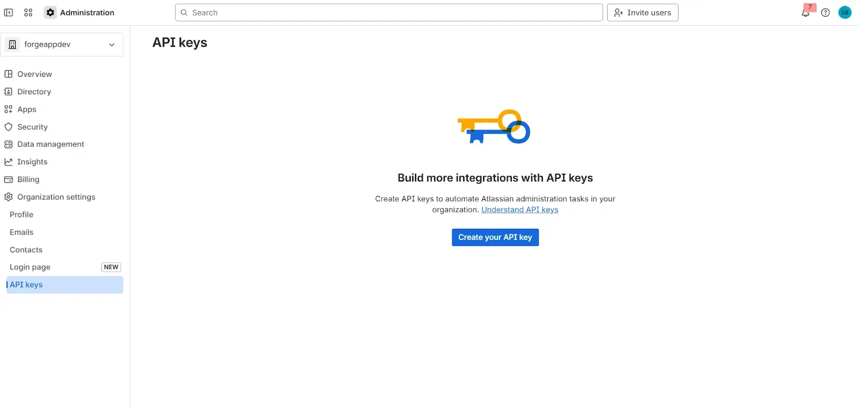Click the Security shield icon
859x407 pixels.
(9, 127)
